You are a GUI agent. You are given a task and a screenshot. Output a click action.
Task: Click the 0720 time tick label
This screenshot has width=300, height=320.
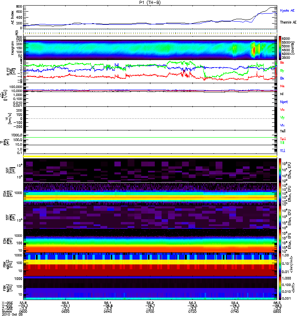(x=192, y=312)
